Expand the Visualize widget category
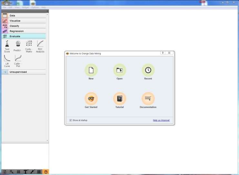The width and height of the screenshot is (239, 175). click(24, 21)
